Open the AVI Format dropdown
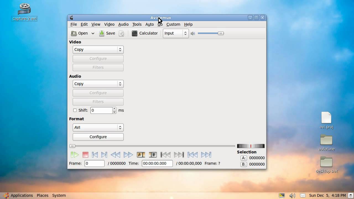 tap(98, 127)
